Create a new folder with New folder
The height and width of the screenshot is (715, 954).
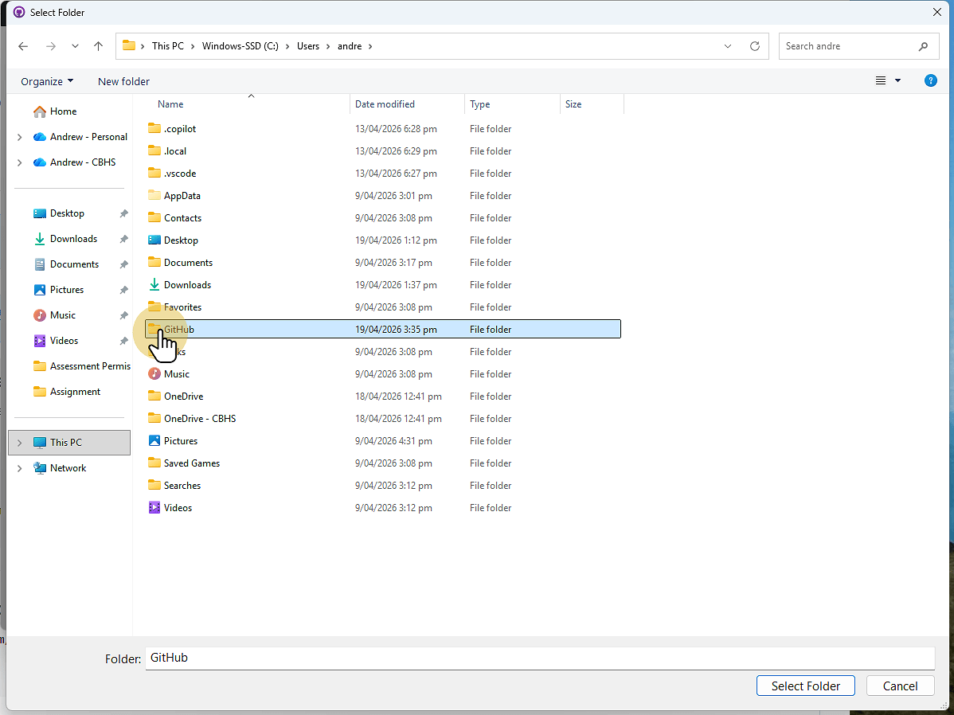coord(123,80)
